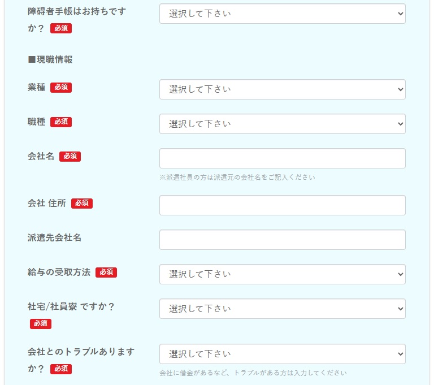Click the 必須 badge next to 給与の受取方法
This screenshot has height=385, width=434.
[106, 272]
